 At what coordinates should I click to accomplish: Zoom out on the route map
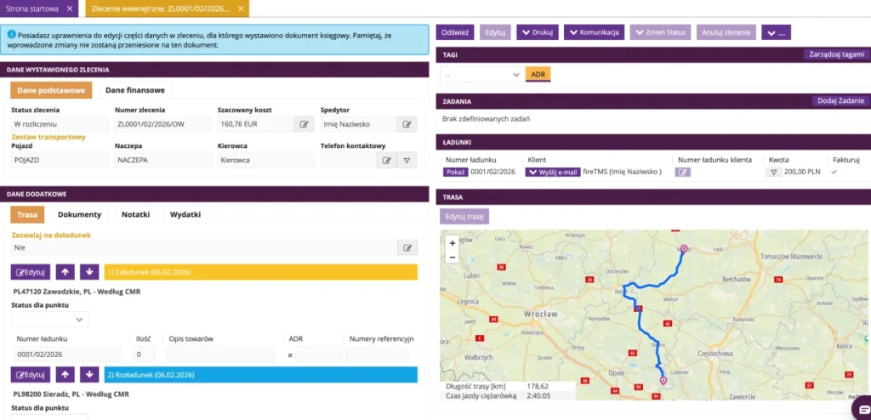pos(453,258)
